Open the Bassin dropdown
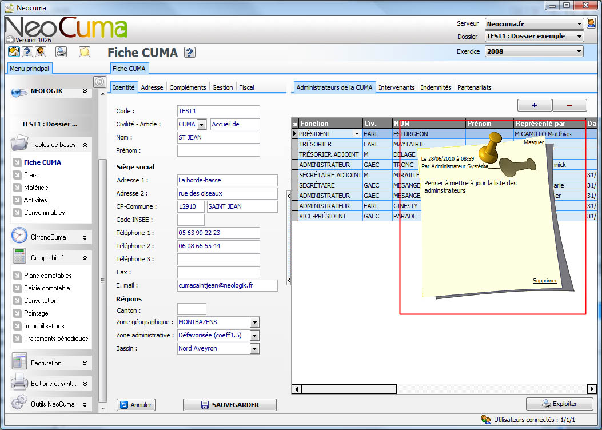Image resolution: width=602 pixels, height=430 pixels. [254, 348]
